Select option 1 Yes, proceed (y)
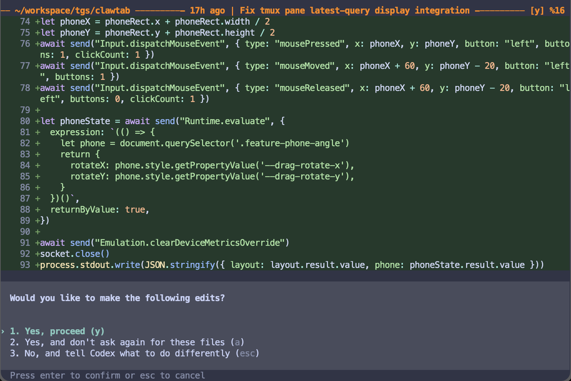Image resolution: width=571 pixels, height=381 pixels. pos(57,331)
